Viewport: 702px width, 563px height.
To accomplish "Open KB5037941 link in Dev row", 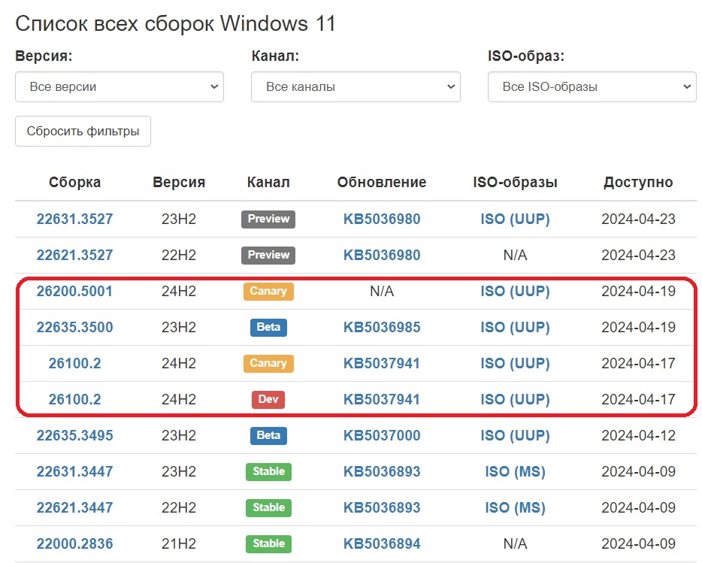I will [382, 400].
